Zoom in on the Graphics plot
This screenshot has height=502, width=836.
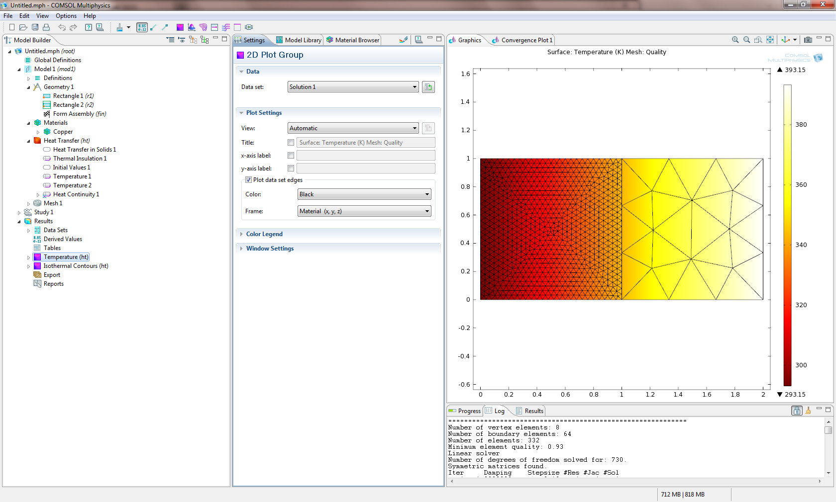point(735,40)
